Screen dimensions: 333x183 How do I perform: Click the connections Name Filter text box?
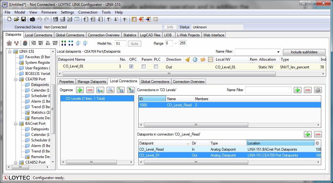click(268, 90)
